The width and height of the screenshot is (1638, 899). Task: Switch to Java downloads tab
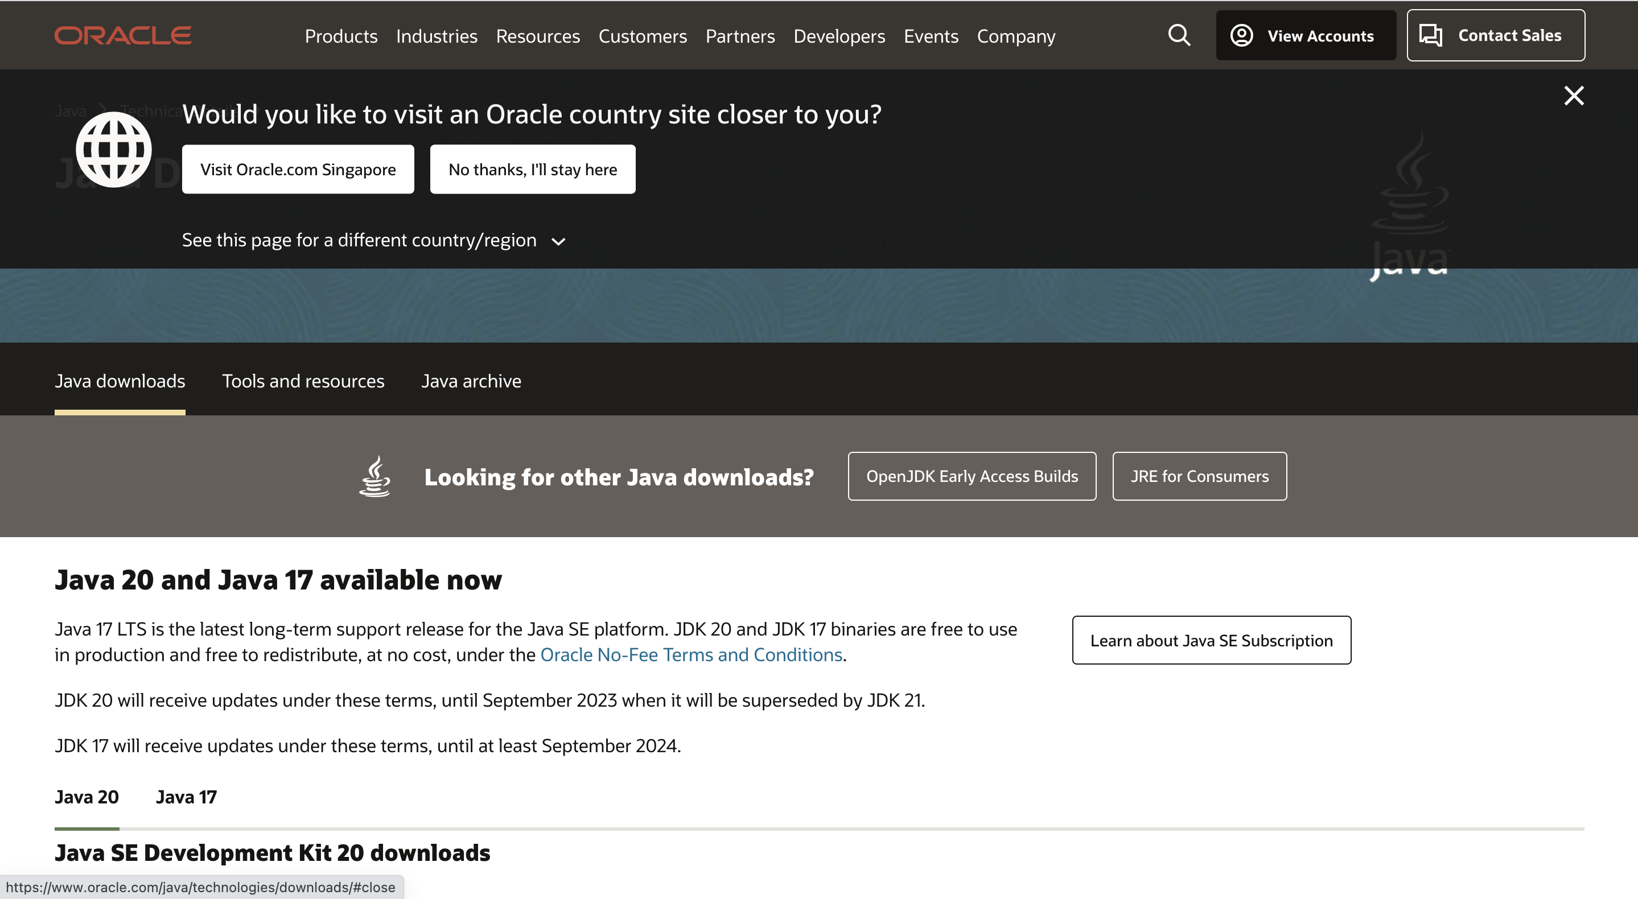point(120,381)
